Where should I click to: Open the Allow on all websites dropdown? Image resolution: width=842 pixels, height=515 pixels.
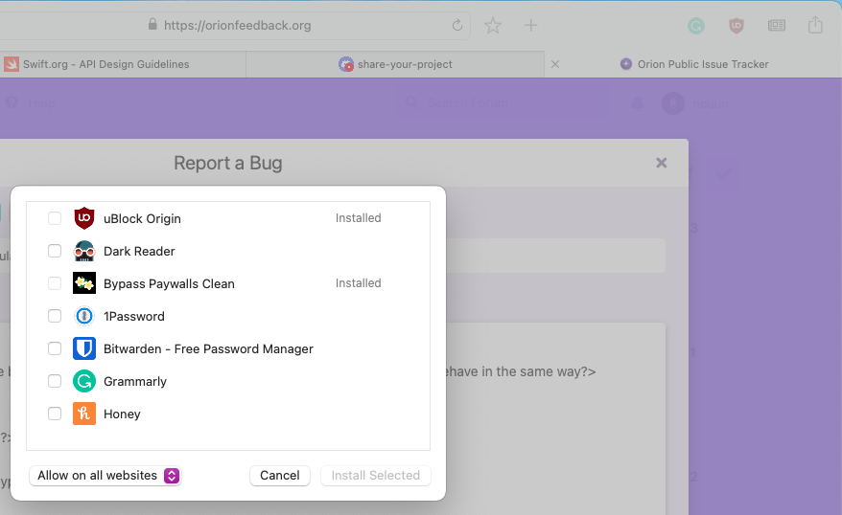(105, 476)
